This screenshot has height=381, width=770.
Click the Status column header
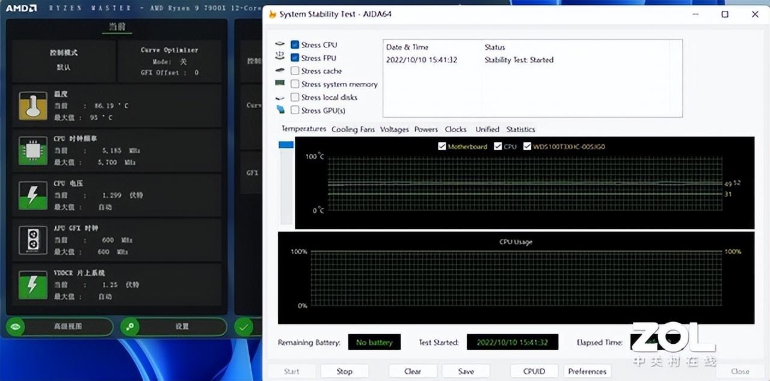[495, 47]
